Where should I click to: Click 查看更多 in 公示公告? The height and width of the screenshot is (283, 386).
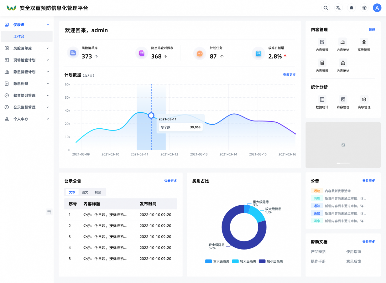click(171, 181)
